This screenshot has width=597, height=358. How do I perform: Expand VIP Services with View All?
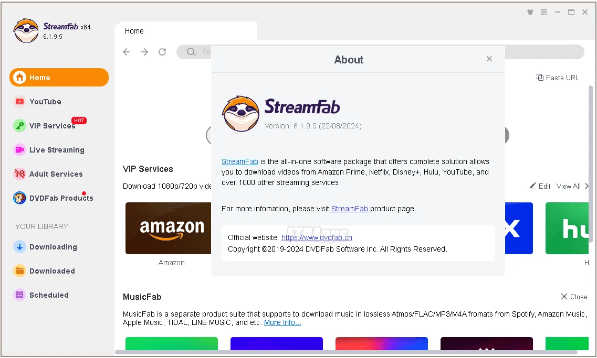click(x=569, y=186)
